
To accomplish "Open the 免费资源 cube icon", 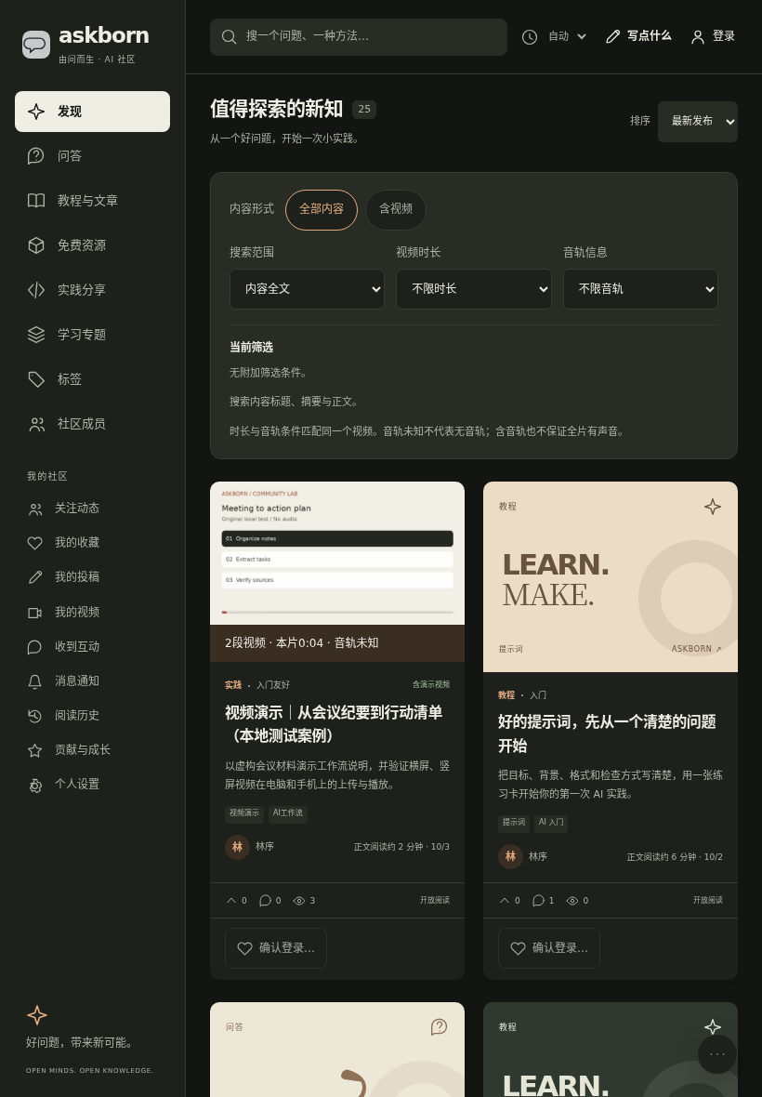I will coord(35,245).
